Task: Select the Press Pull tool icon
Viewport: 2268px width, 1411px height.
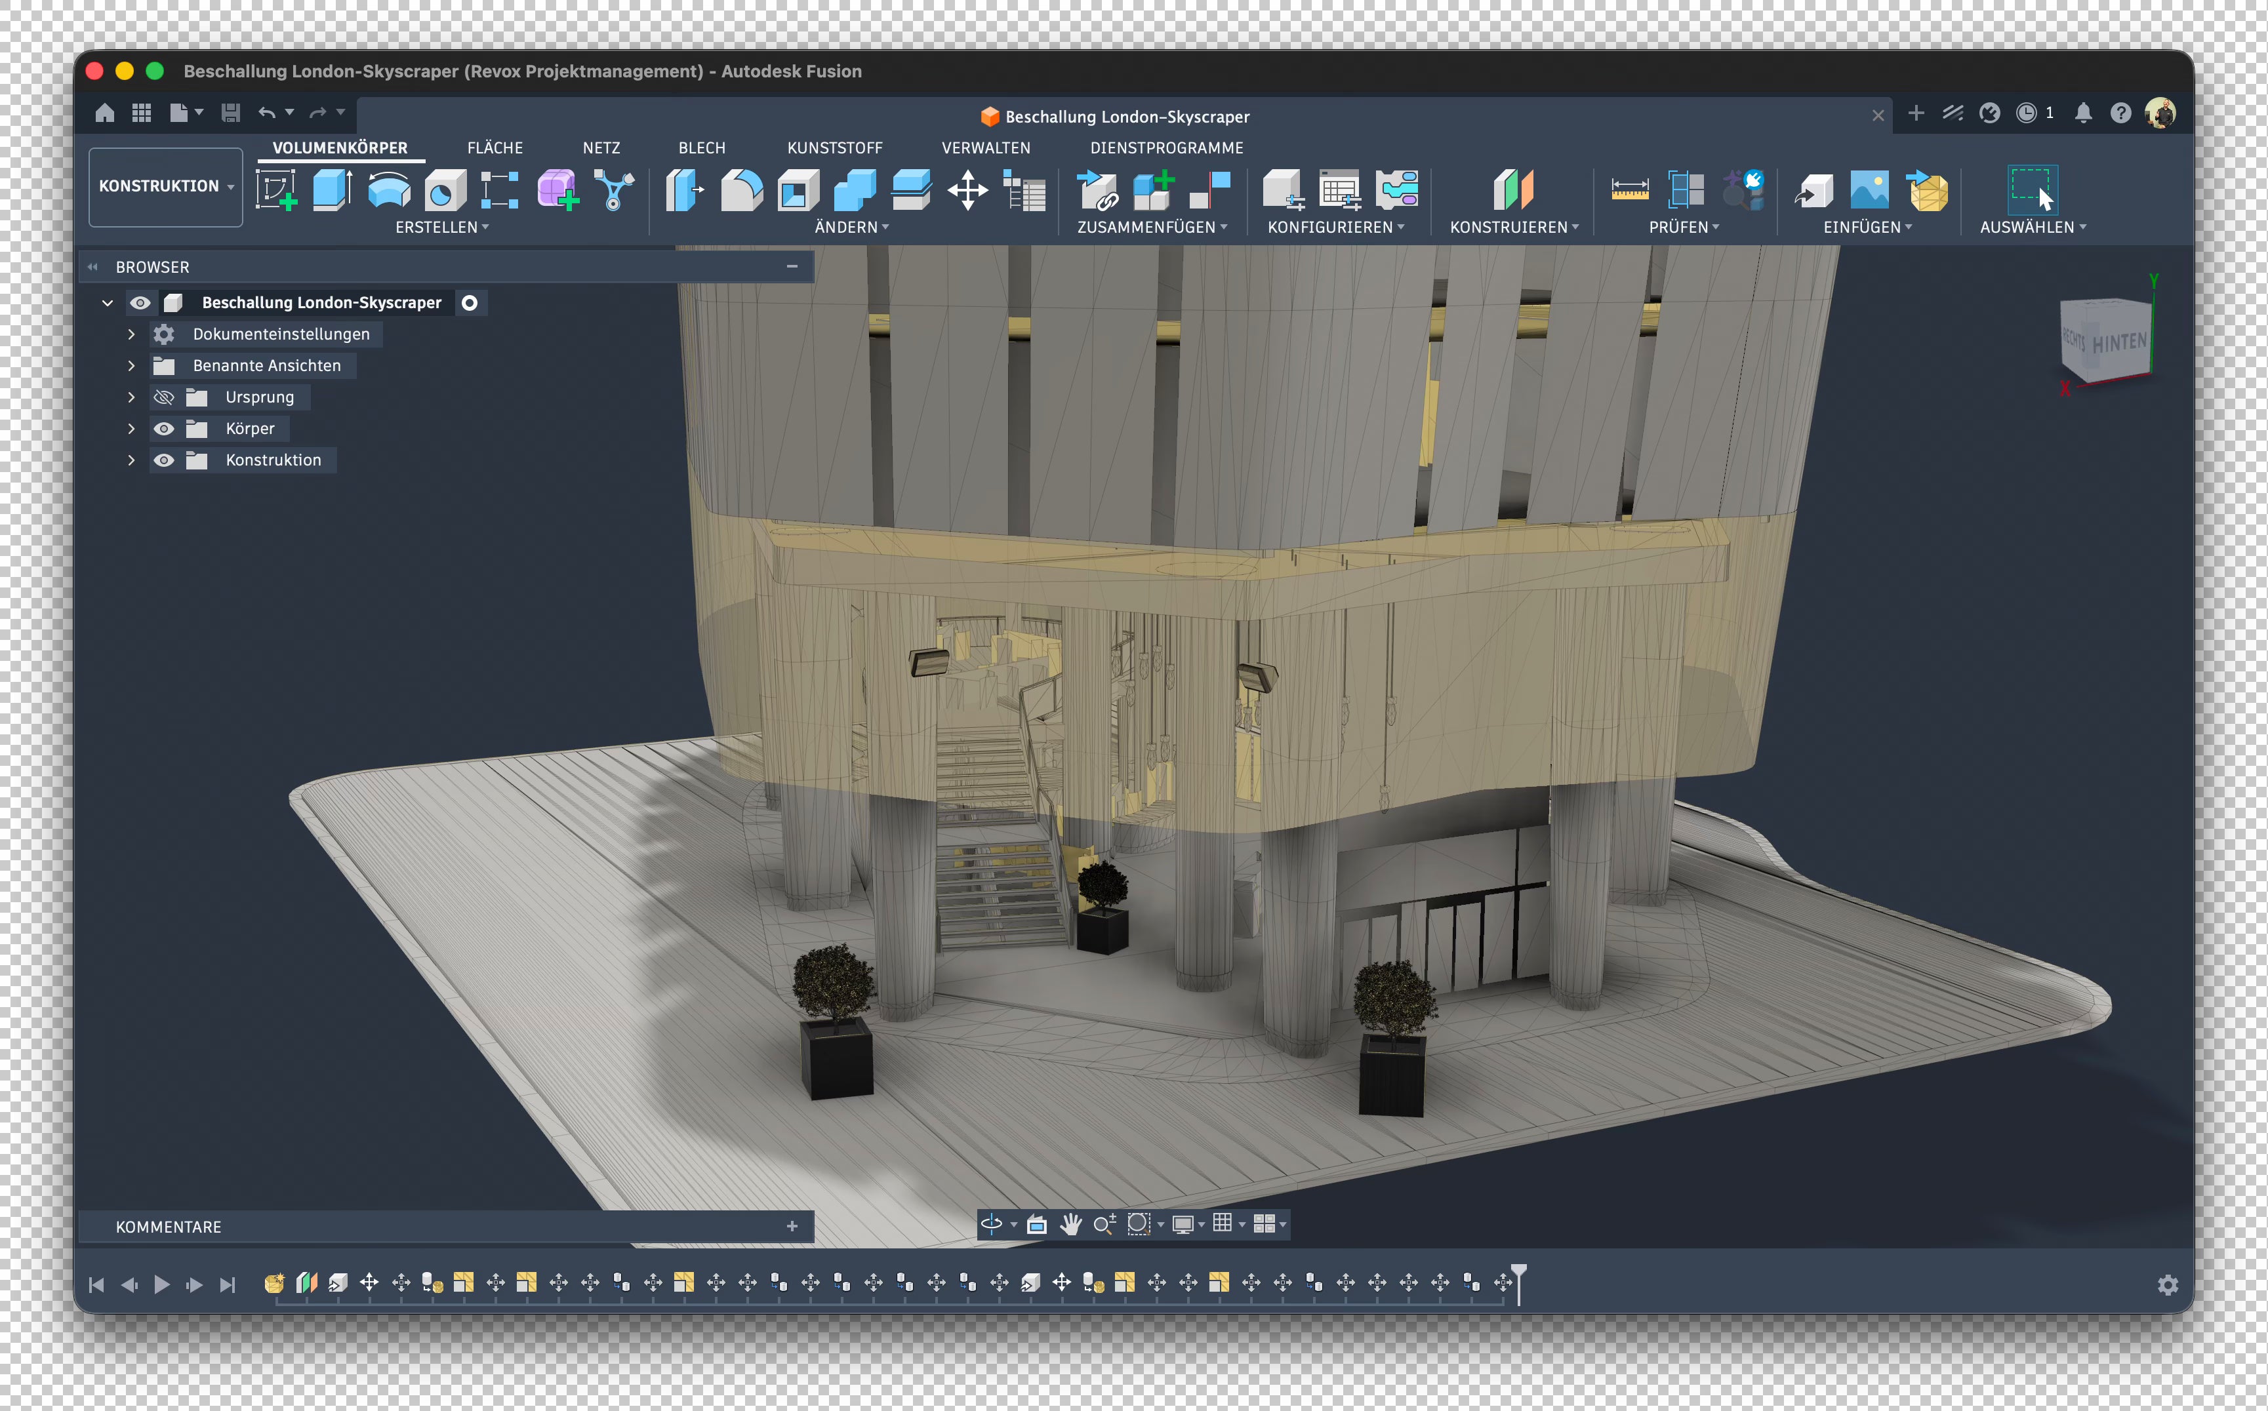Action: click(684, 189)
